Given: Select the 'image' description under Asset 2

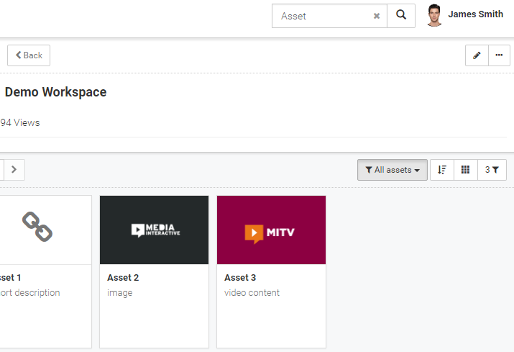Looking at the screenshot, I should click(x=119, y=293).
